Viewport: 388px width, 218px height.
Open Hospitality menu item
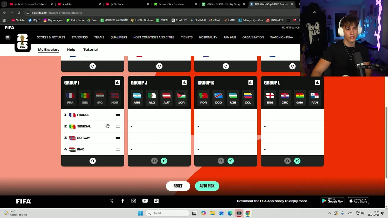208,37
